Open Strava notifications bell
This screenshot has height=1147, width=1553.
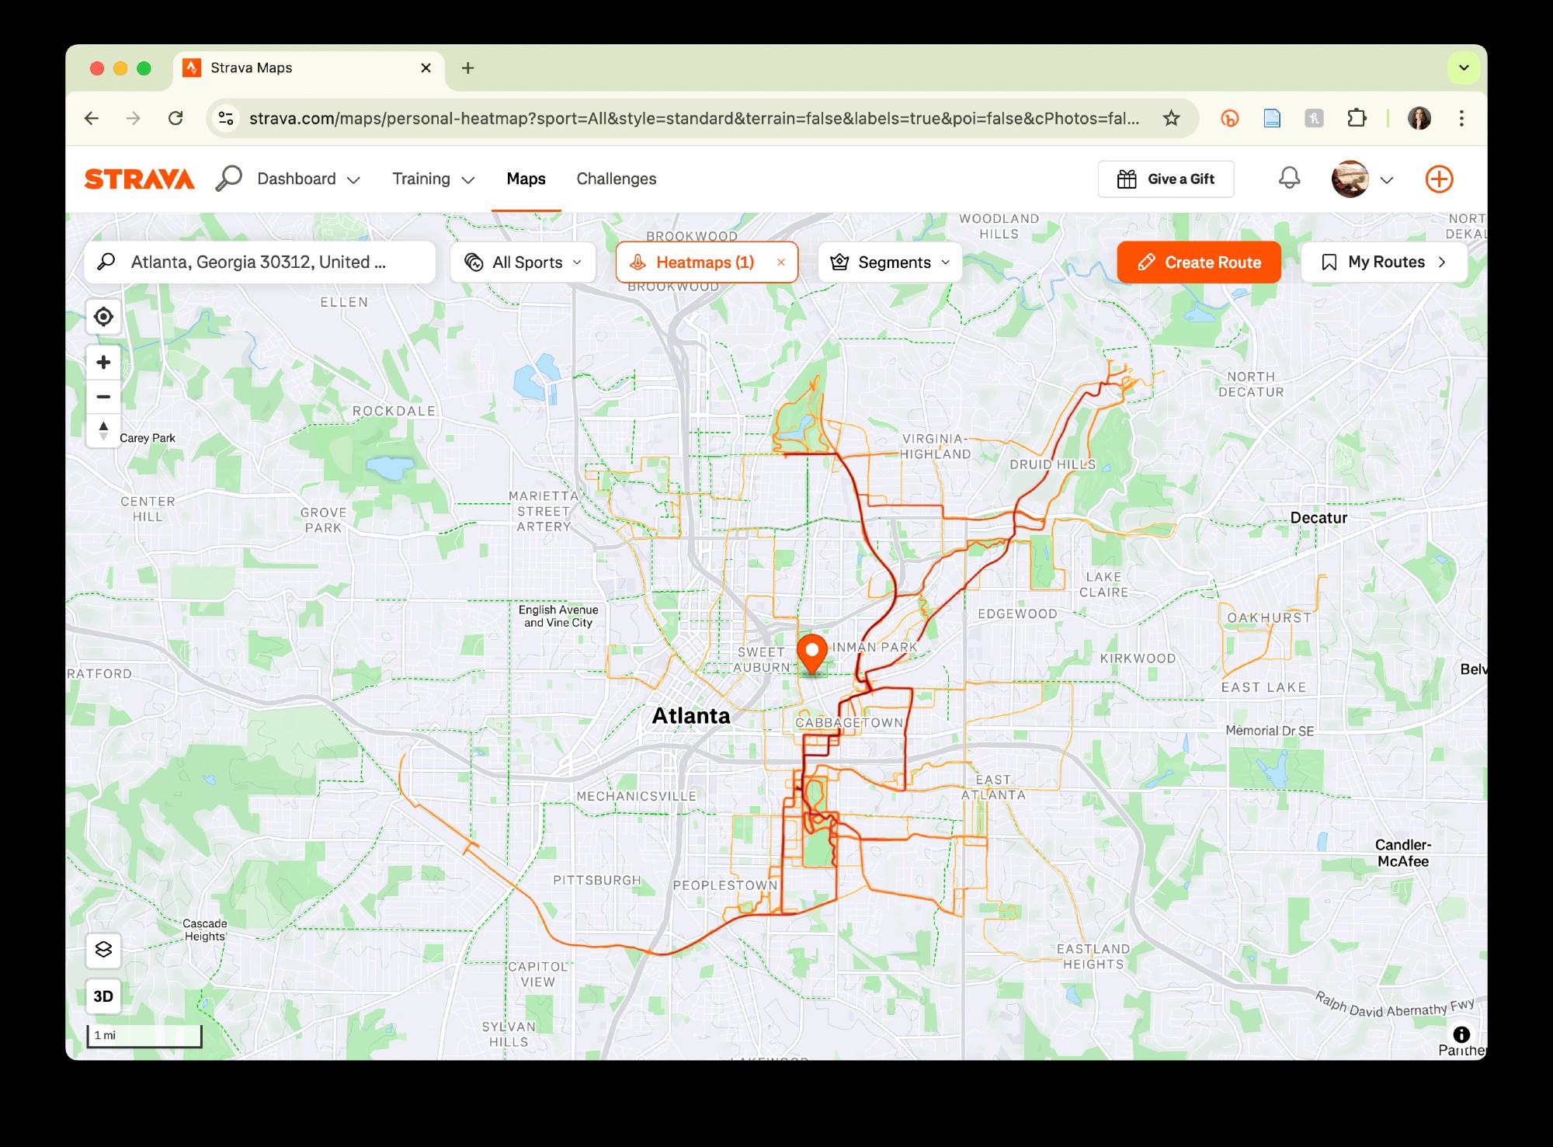[1289, 179]
